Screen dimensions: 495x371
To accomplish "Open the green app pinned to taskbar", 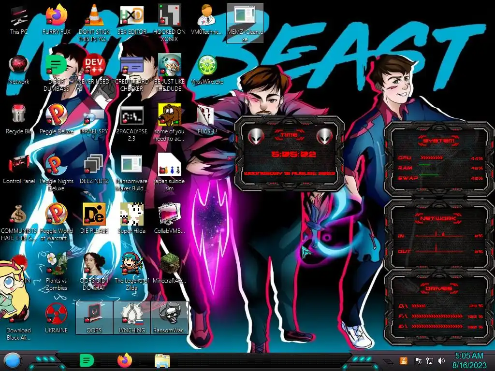I will click(x=87, y=360).
